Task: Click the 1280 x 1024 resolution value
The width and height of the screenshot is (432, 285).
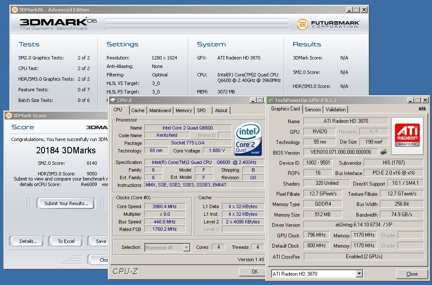Action: click(165, 58)
